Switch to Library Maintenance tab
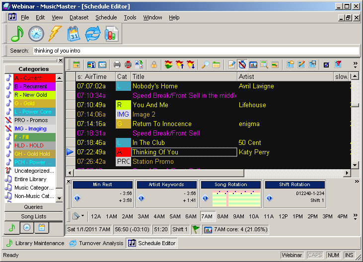 (x=35, y=243)
